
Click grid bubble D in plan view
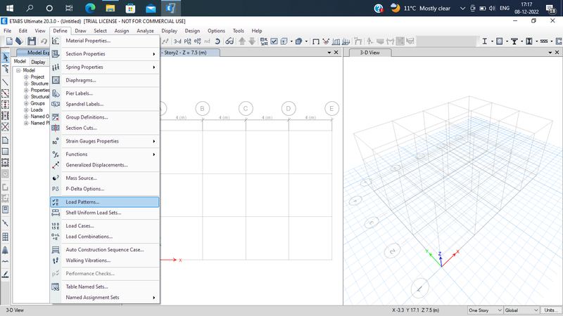coord(289,109)
